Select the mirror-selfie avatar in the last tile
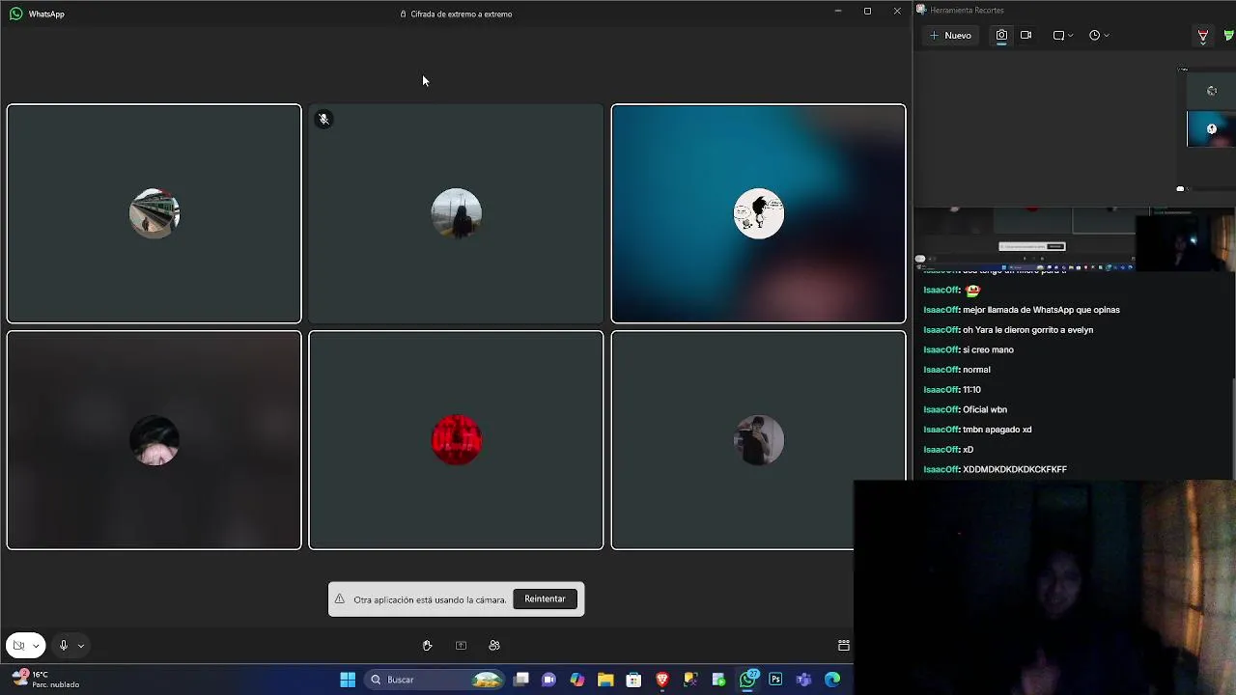This screenshot has width=1236, height=695. click(758, 440)
